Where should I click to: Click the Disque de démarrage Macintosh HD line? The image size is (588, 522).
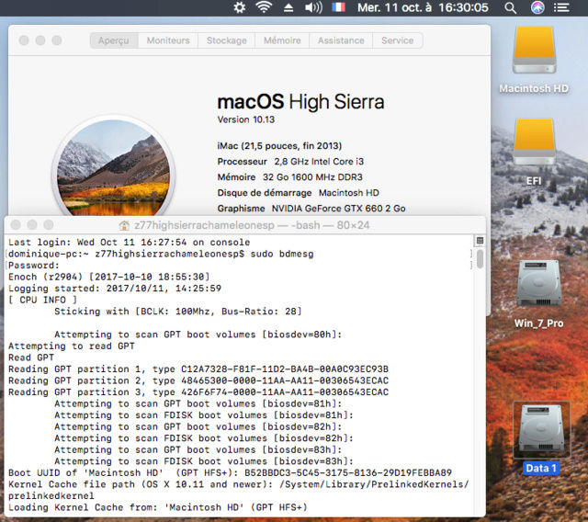tap(298, 193)
